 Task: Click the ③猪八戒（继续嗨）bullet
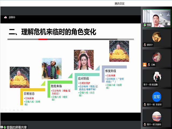point(59,98)
